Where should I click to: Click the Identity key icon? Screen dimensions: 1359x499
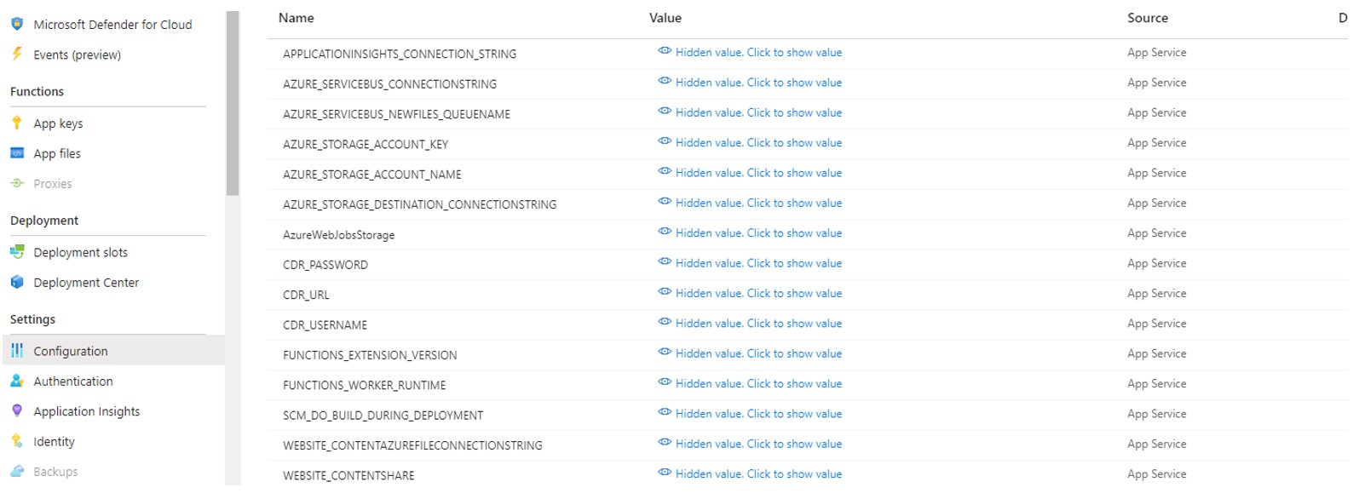17,441
